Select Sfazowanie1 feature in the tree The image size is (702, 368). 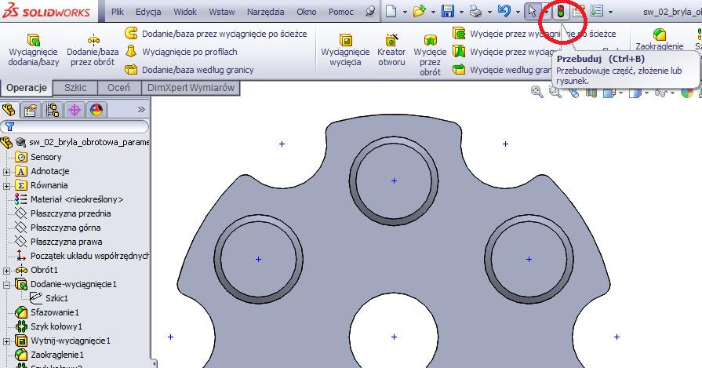tap(46, 312)
